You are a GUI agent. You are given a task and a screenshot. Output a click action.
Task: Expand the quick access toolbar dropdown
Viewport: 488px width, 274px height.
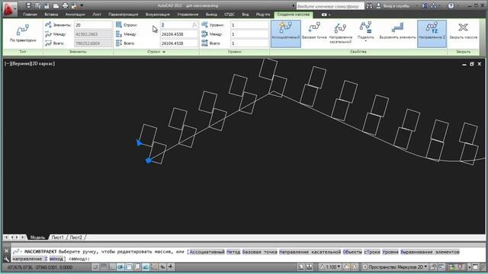(x=82, y=5)
